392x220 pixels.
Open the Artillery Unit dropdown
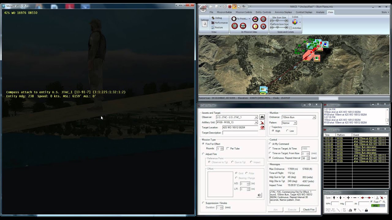click(256, 123)
